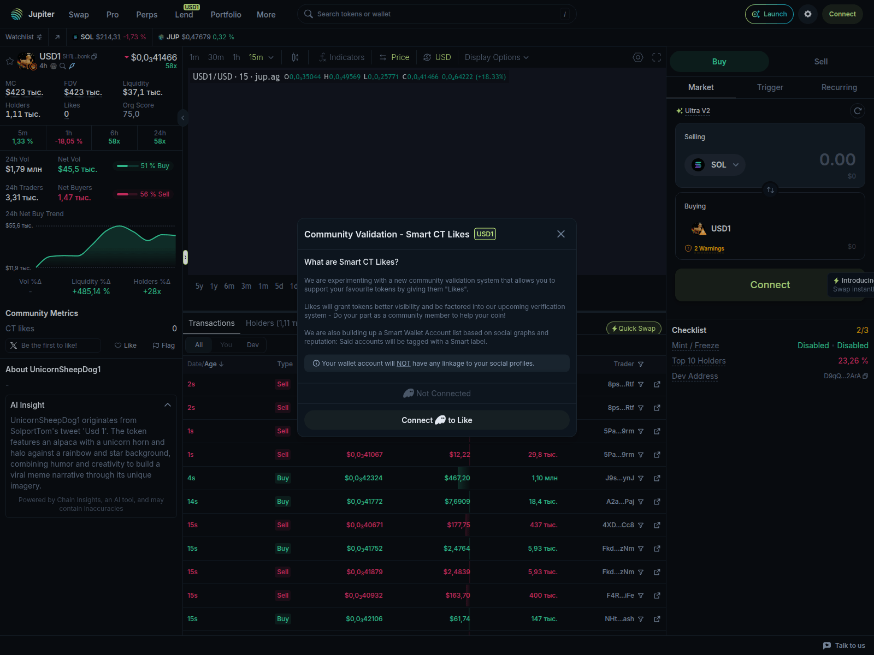The width and height of the screenshot is (874, 655).
Task: Add USD1 to favorites with star icon
Action: (x=9, y=61)
